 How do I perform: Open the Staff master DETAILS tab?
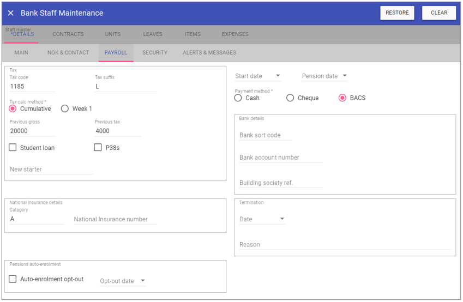click(x=21, y=34)
